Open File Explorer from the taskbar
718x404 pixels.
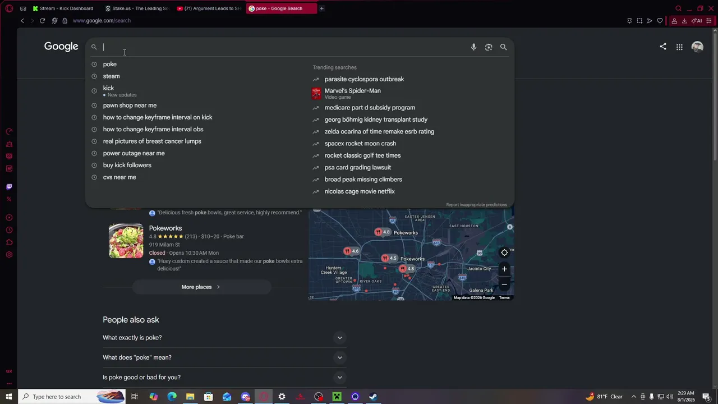point(190,397)
